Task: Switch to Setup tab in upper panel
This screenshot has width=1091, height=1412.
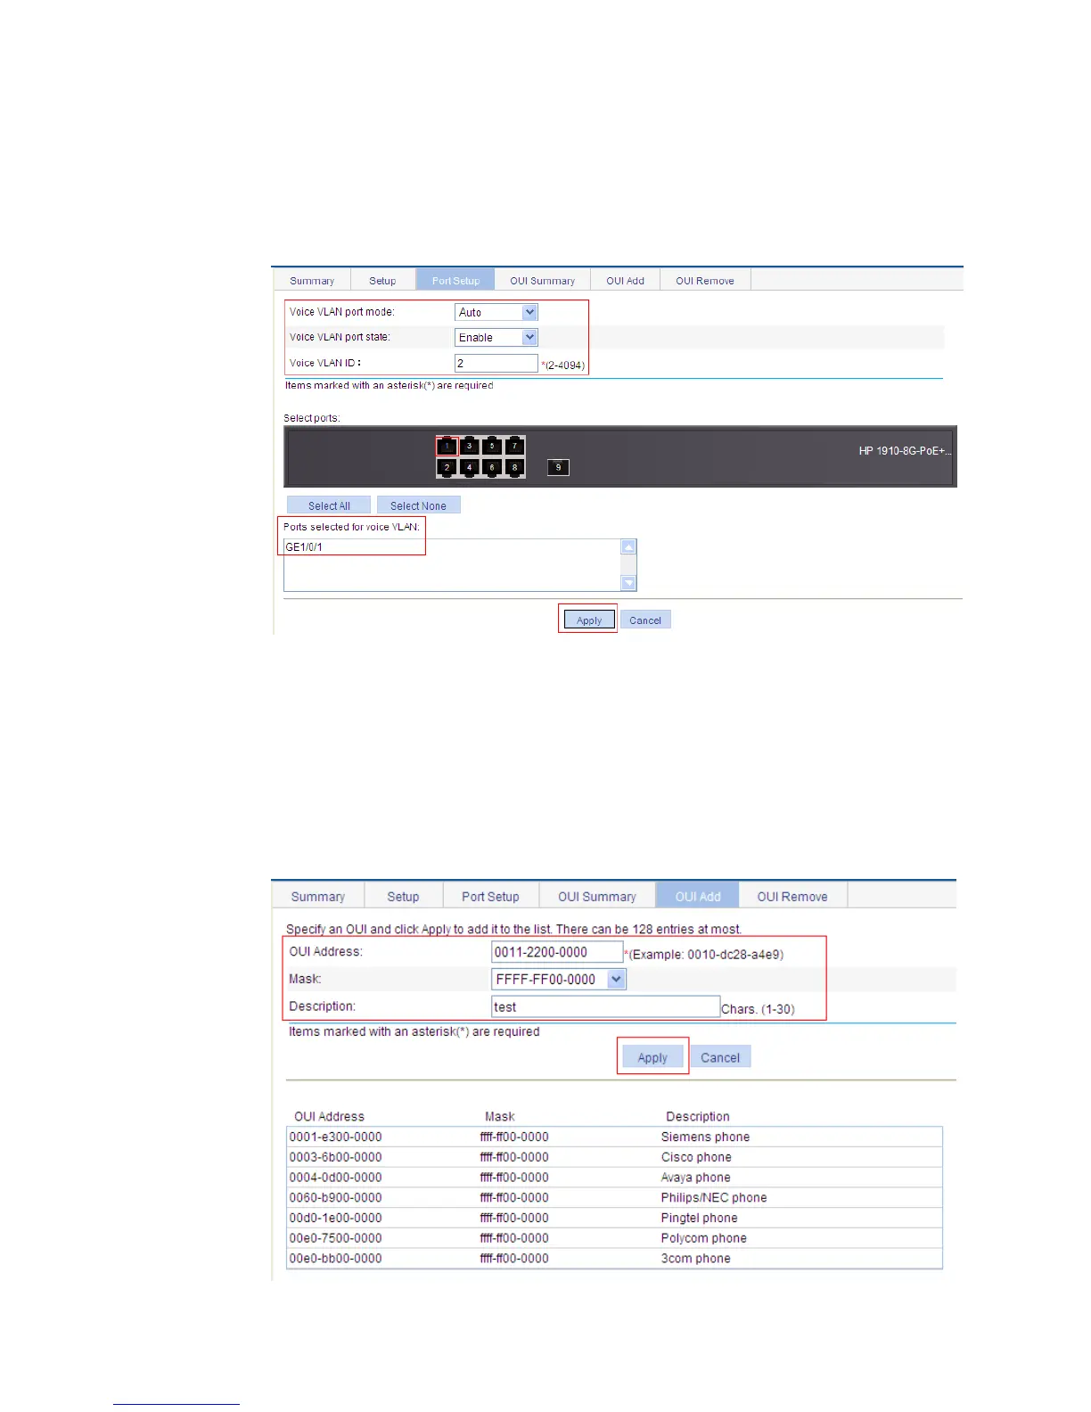Action: tap(382, 280)
